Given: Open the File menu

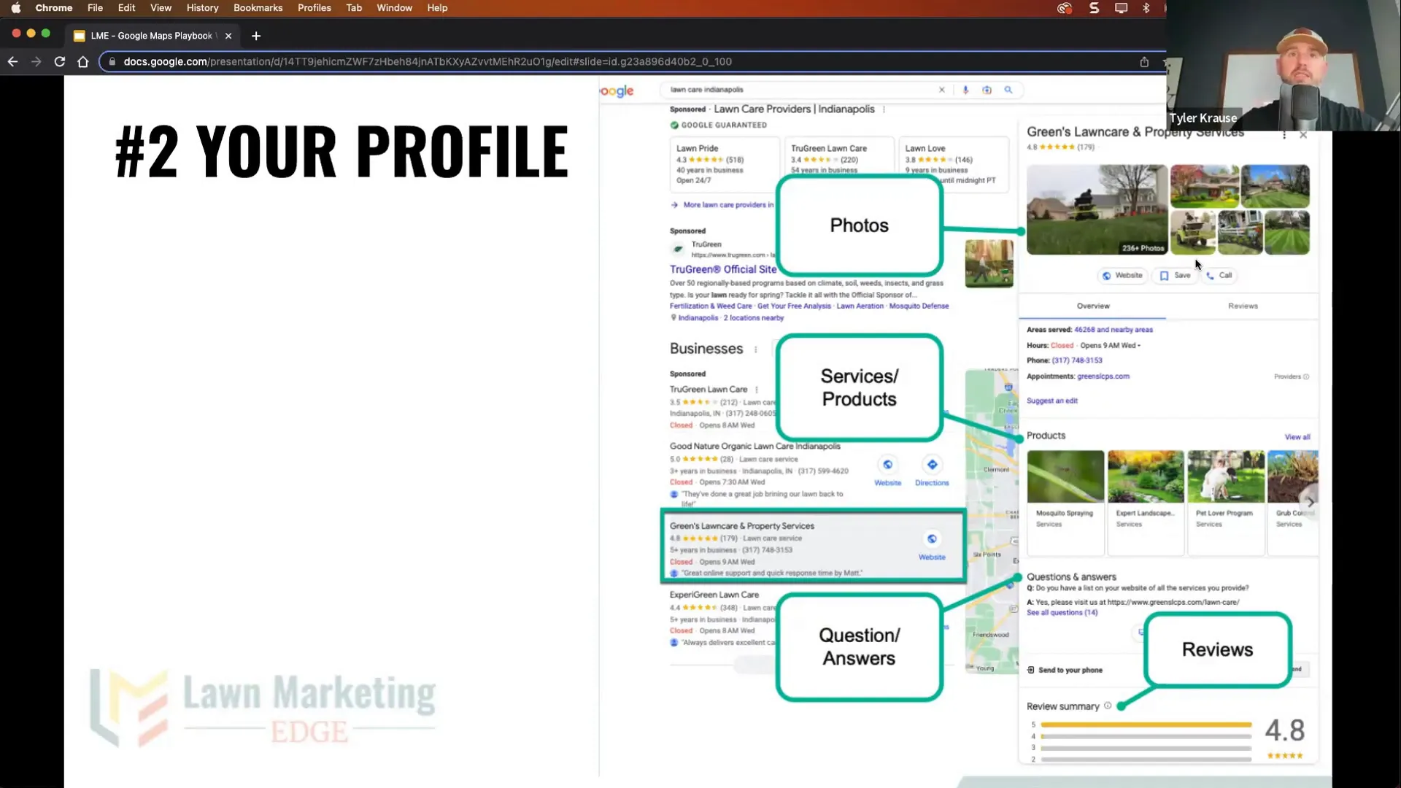Looking at the screenshot, I should [95, 8].
